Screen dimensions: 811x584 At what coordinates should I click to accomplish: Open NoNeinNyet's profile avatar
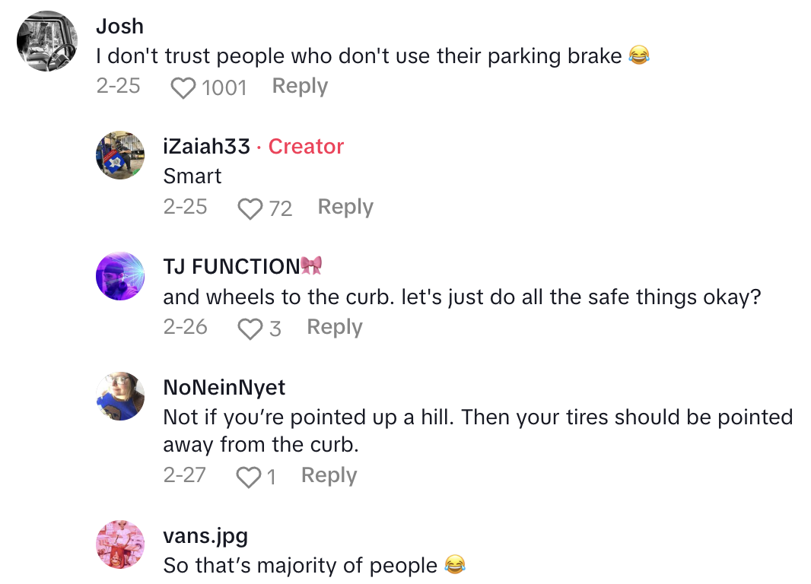pos(120,396)
